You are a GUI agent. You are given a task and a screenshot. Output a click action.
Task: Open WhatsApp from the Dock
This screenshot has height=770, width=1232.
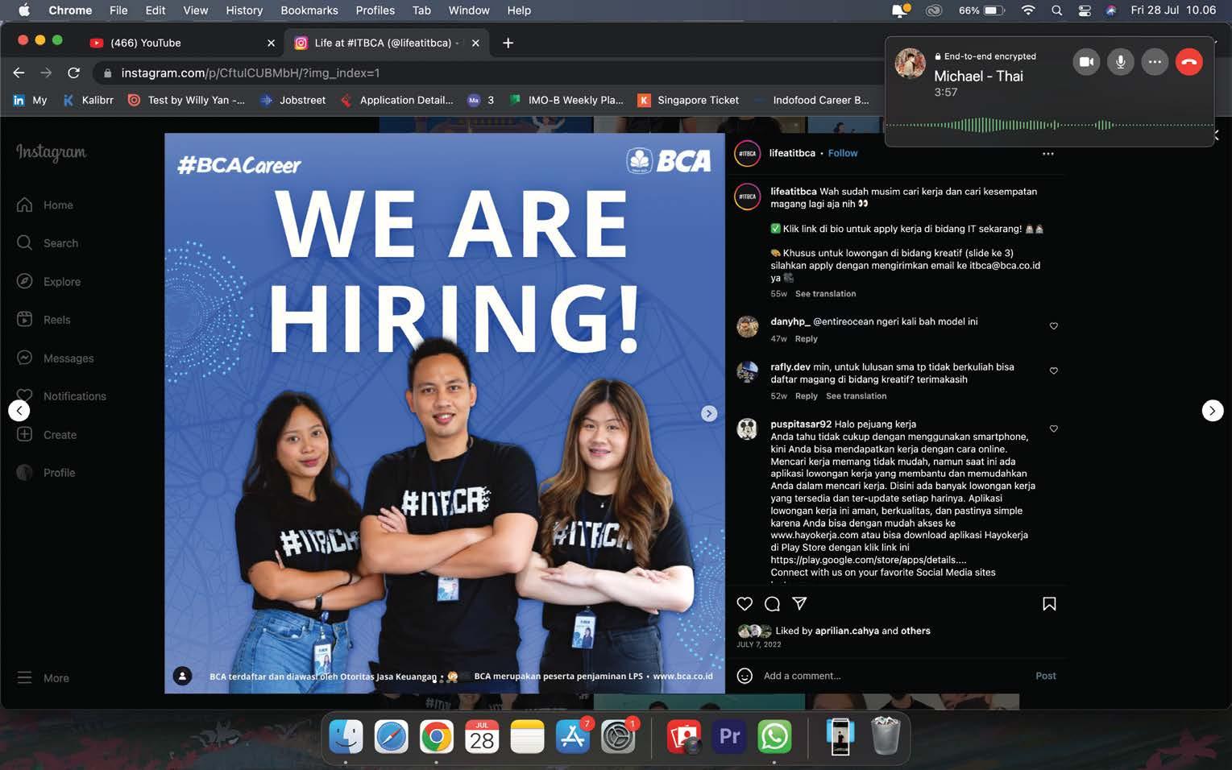[x=774, y=736]
